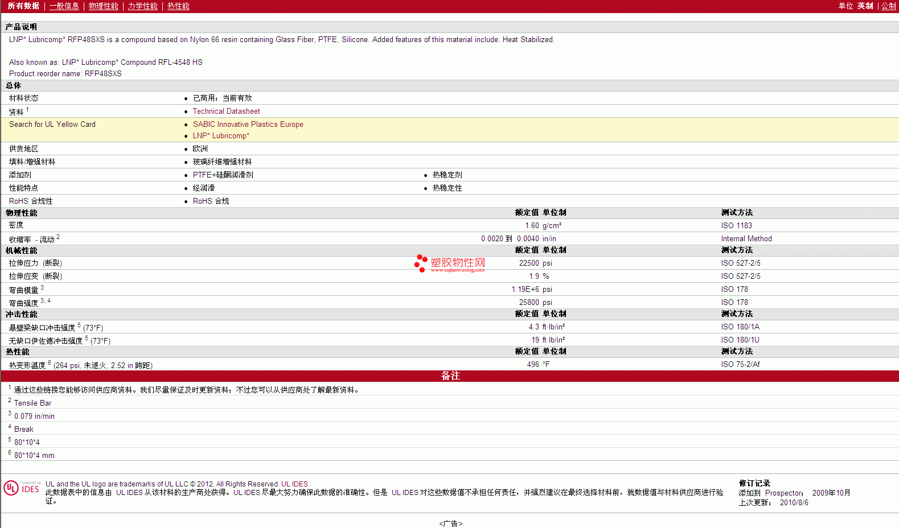Screen dimensions: 899x528
Task: Select the heat deflection value 496 °F
Action: (x=538, y=365)
